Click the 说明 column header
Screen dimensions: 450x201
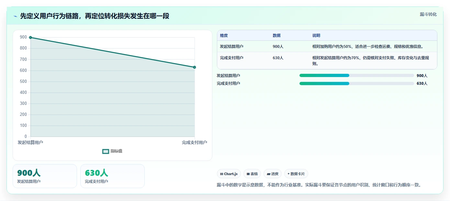point(316,36)
